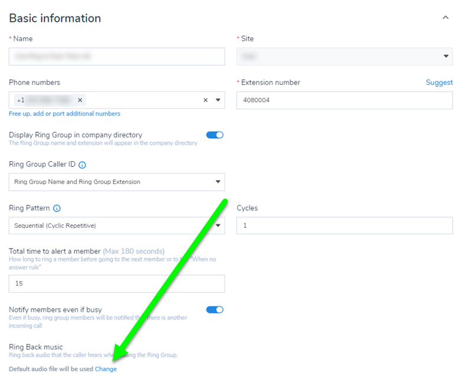The image size is (461, 376).
Task: Click the Basic information heading
Action: [55, 18]
